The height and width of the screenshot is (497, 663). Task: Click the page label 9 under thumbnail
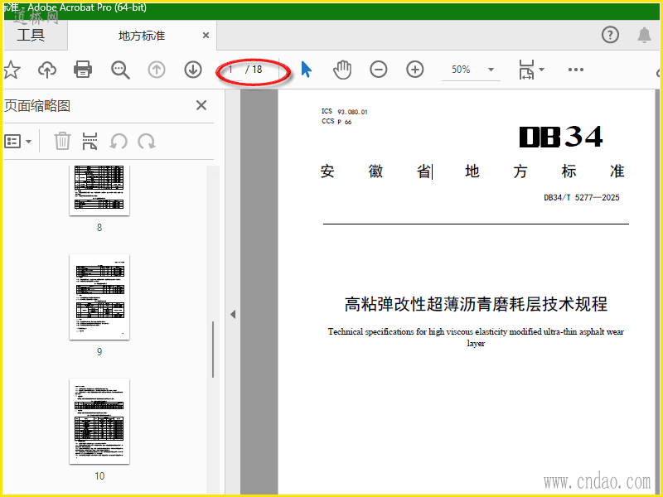pyautogui.click(x=99, y=351)
